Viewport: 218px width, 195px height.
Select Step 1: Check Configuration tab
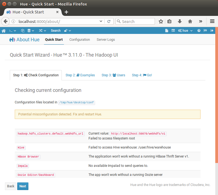coord(36,75)
